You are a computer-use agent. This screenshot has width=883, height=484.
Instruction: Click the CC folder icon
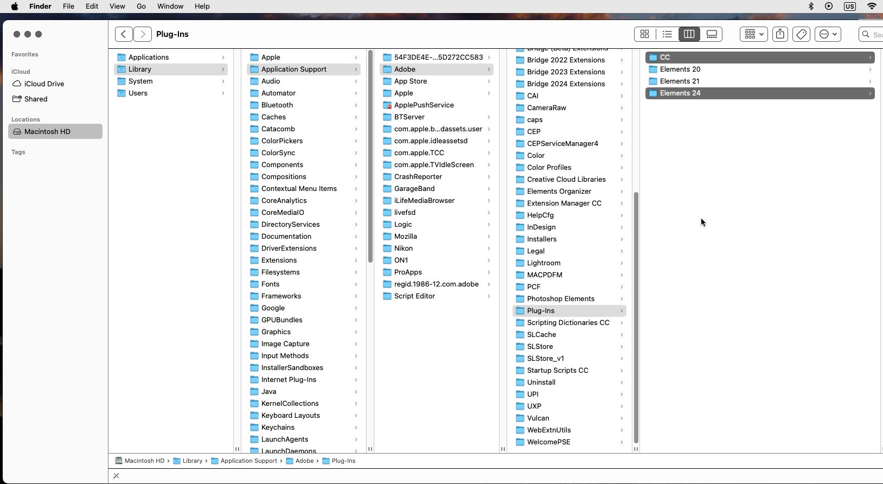click(x=653, y=57)
